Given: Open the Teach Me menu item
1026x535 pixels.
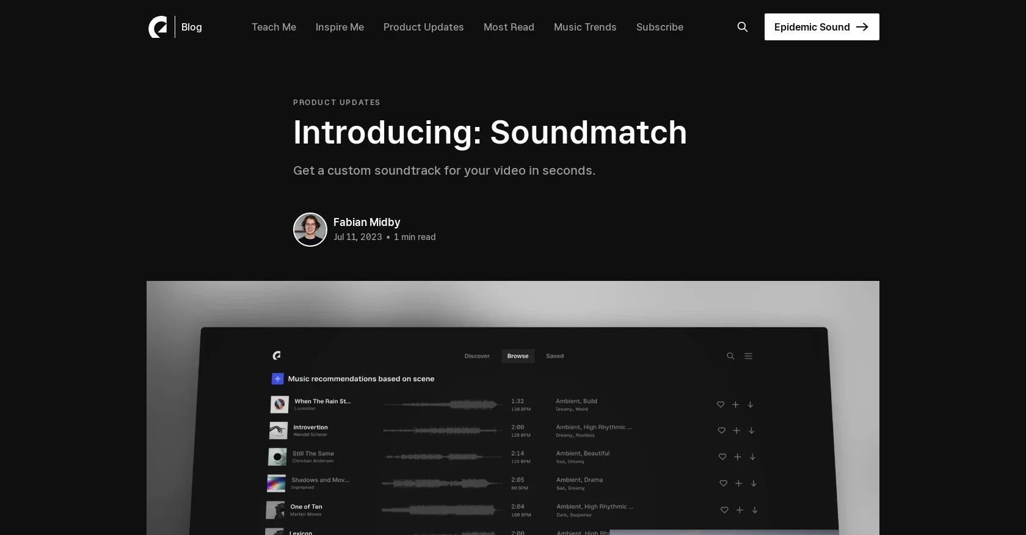Looking at the screenshot, I should tap(274, 27).
